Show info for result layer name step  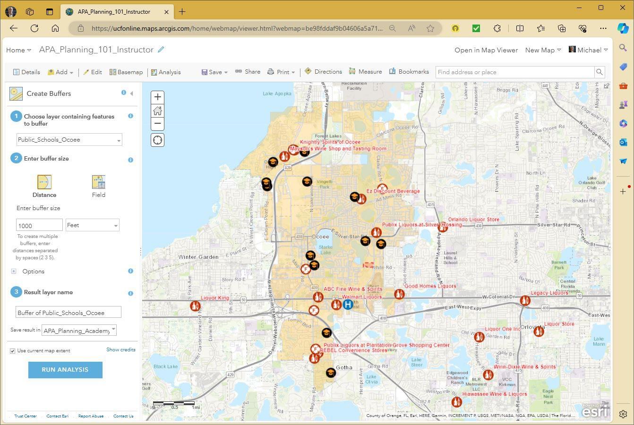click(130, 293)
